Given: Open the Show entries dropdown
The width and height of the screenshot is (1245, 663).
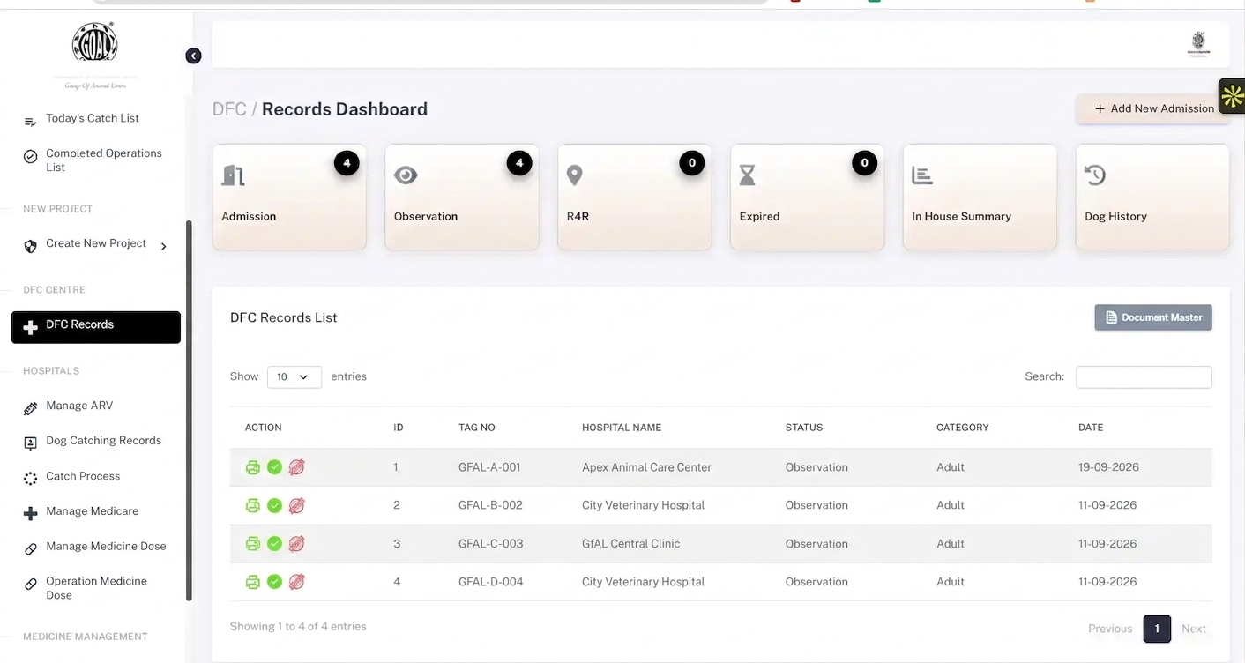Looking at the screenshot, I should 294,376.
